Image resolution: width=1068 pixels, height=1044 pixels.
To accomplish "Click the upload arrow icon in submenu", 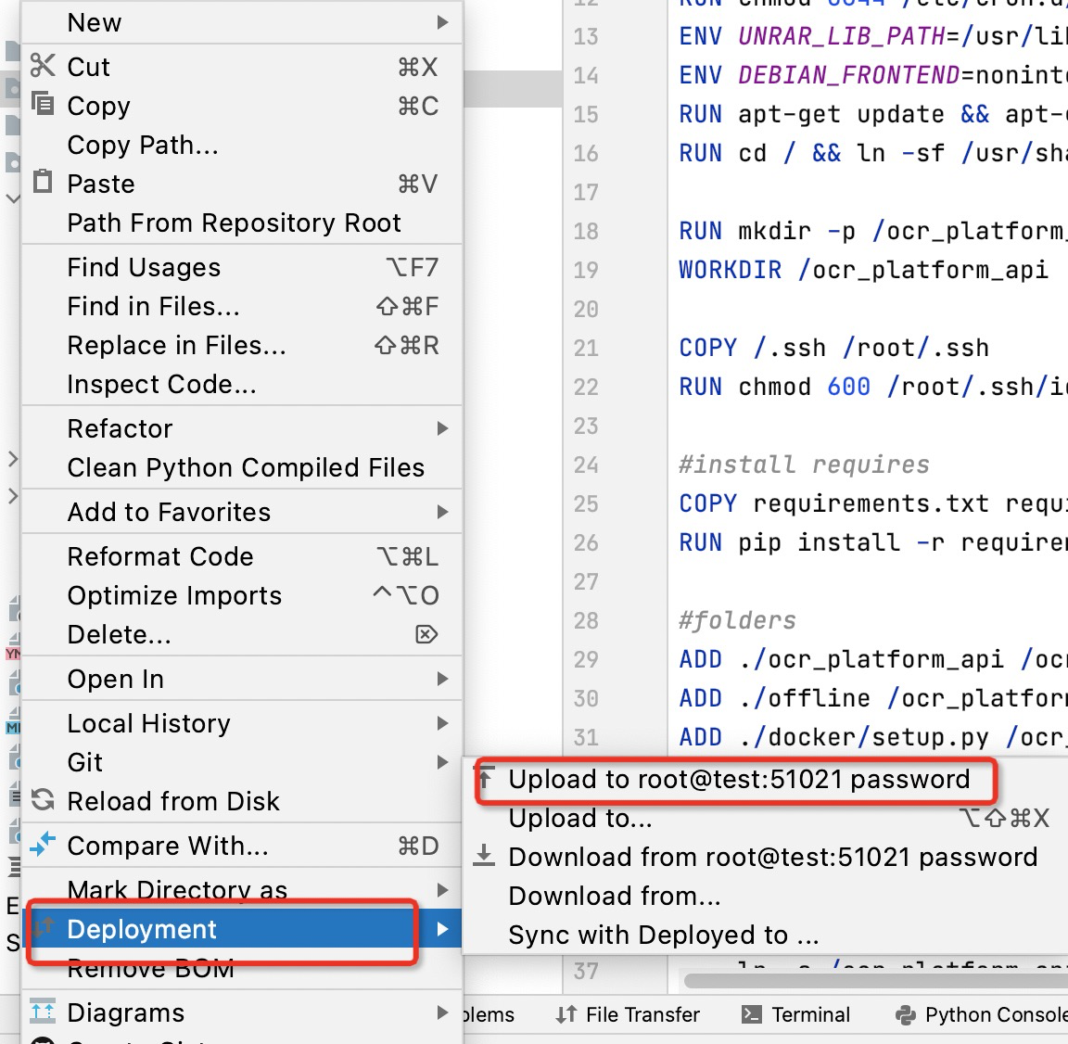I will click(x=484, y=777).
